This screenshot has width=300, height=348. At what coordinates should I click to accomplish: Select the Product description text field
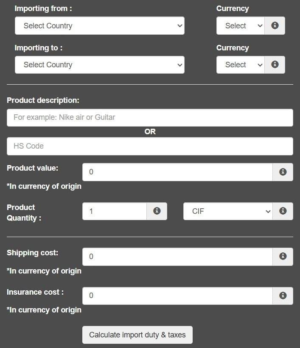[x=149, y=117]
